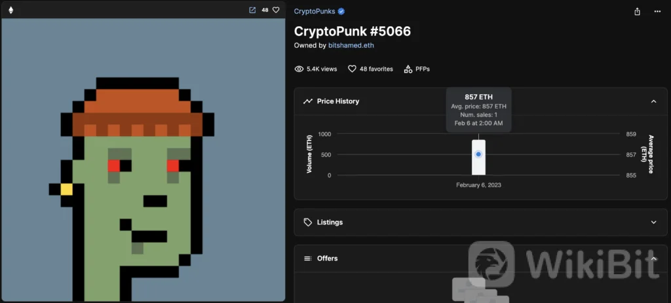Click the blue data point on the chart
Screen dimensions: 671x303
[x=478, y=154]
